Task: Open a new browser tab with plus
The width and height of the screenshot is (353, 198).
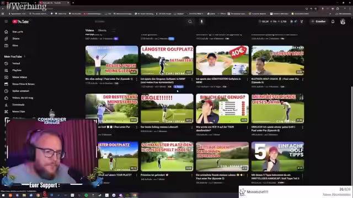Action: point(73,3)
